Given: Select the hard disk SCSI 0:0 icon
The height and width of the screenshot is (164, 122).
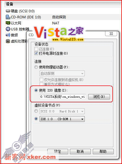Looking at the screenshot, I should 8,11.
